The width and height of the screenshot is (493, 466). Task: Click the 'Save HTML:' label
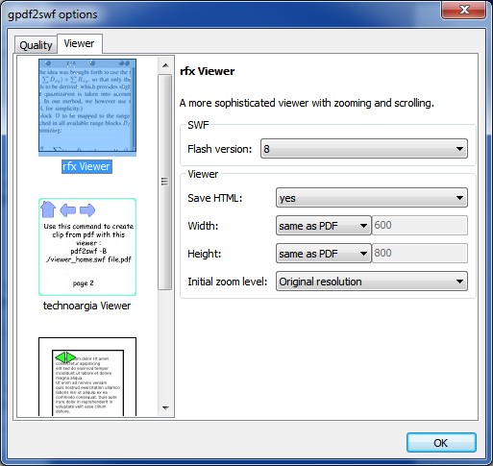click(215, 198)
